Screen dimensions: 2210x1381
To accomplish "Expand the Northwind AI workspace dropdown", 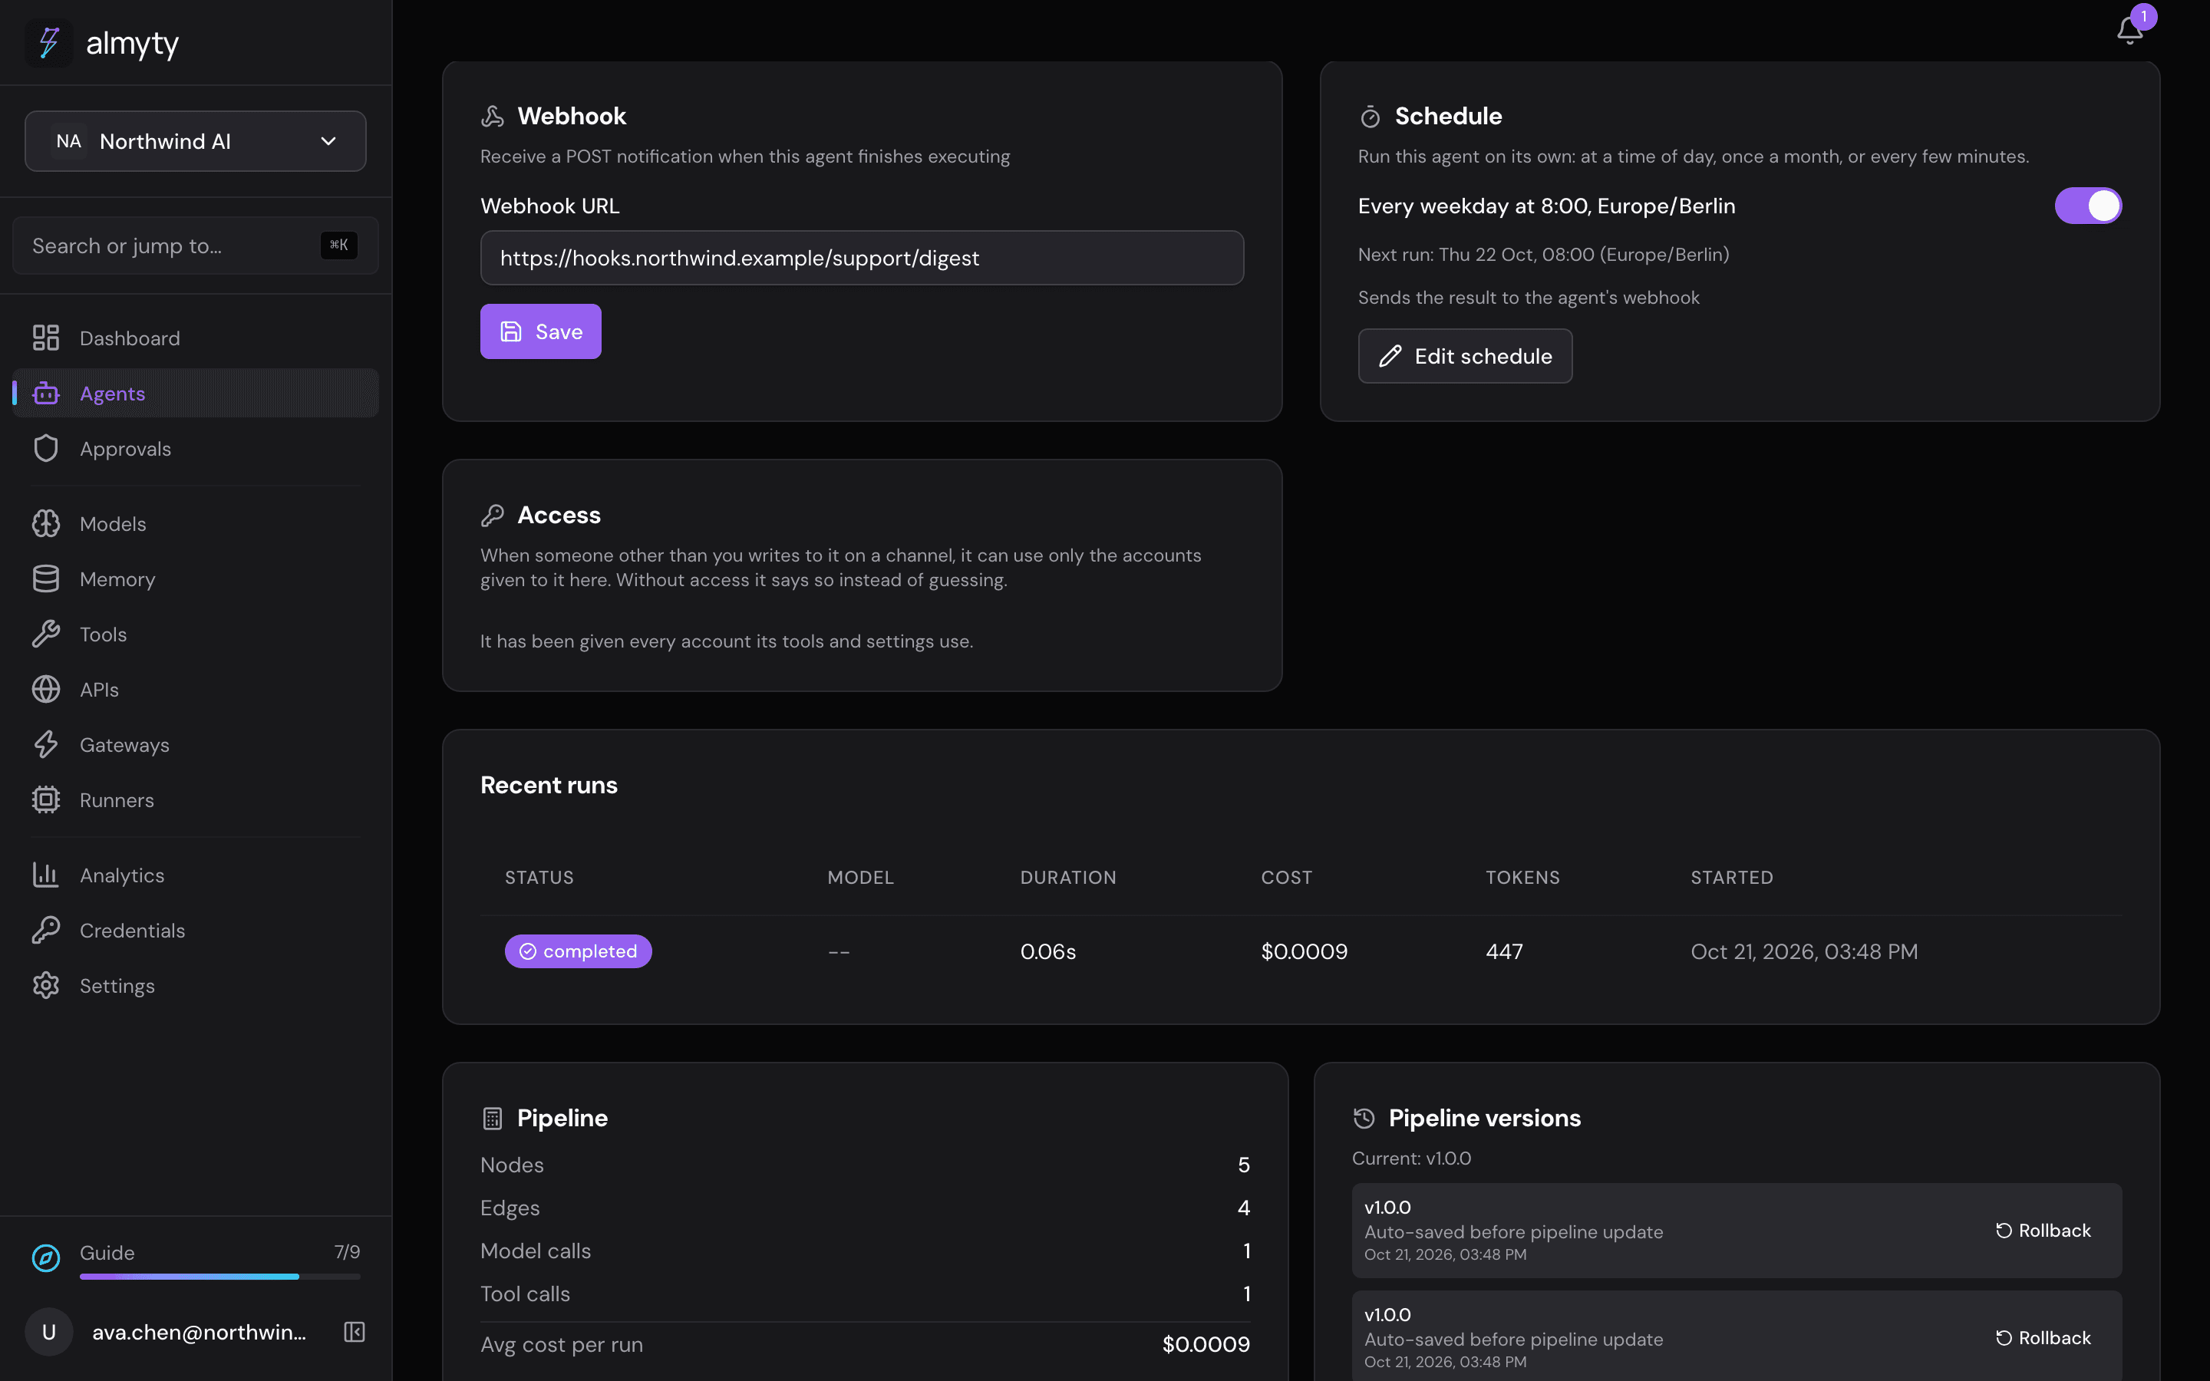I will (196, 140).
